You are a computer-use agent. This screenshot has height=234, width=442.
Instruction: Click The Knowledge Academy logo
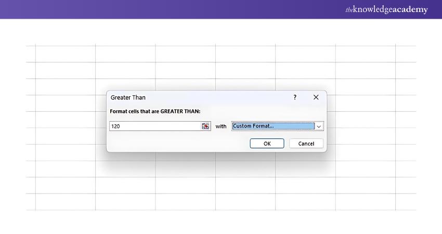[386, 9]
